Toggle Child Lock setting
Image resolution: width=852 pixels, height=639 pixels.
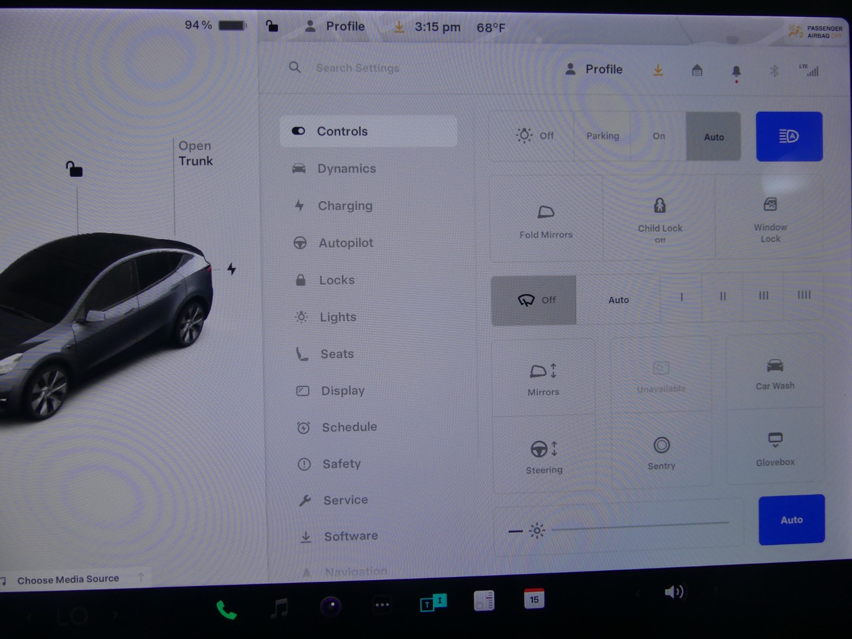660,219
